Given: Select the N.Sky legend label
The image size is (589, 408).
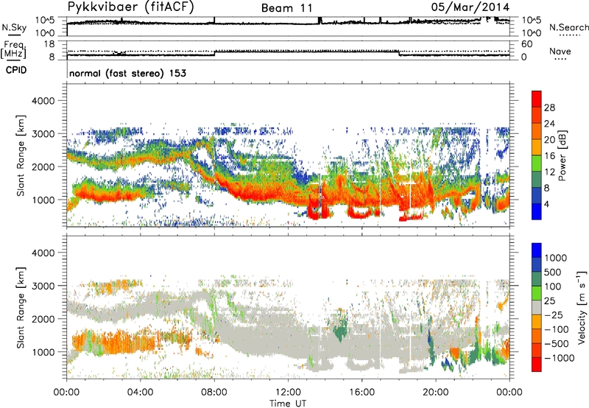Looking at the screenshot, I should (x=14, y=27).
